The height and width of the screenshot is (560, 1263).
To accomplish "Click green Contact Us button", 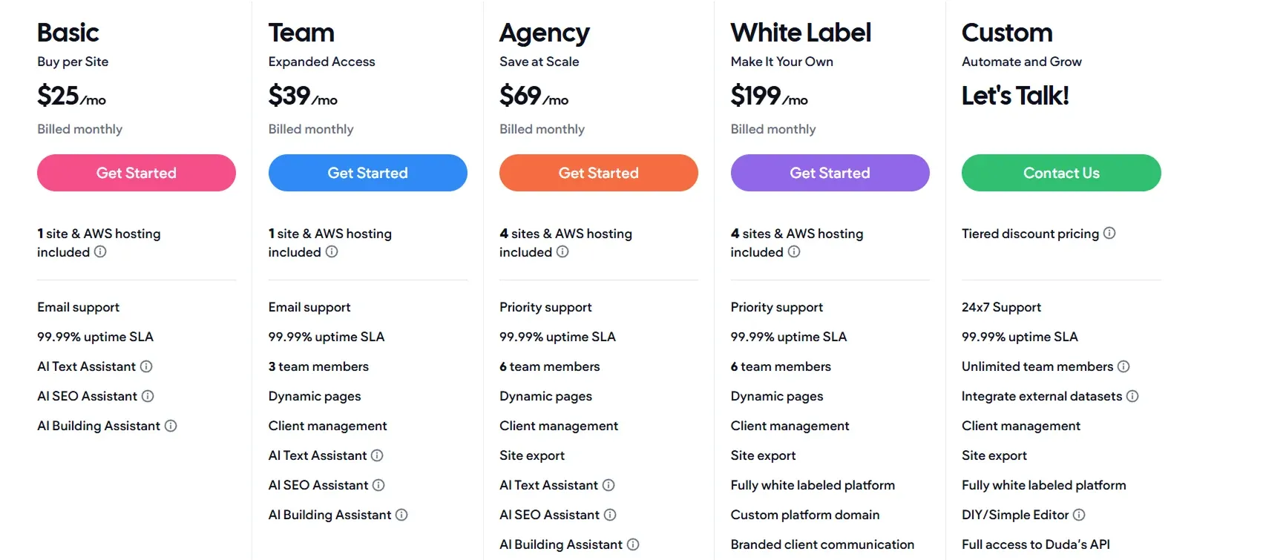I will tap(1061, 173).
